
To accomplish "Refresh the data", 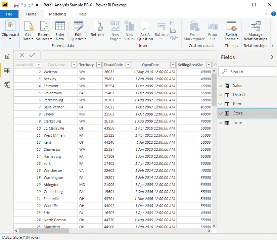I will click(97, 29).
